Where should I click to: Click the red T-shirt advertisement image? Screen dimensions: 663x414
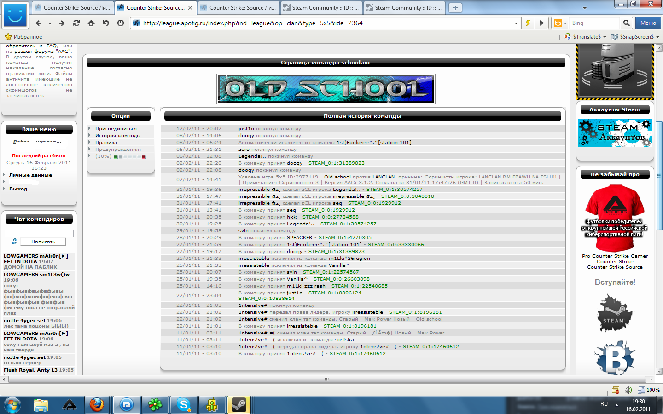coord(615,218)
